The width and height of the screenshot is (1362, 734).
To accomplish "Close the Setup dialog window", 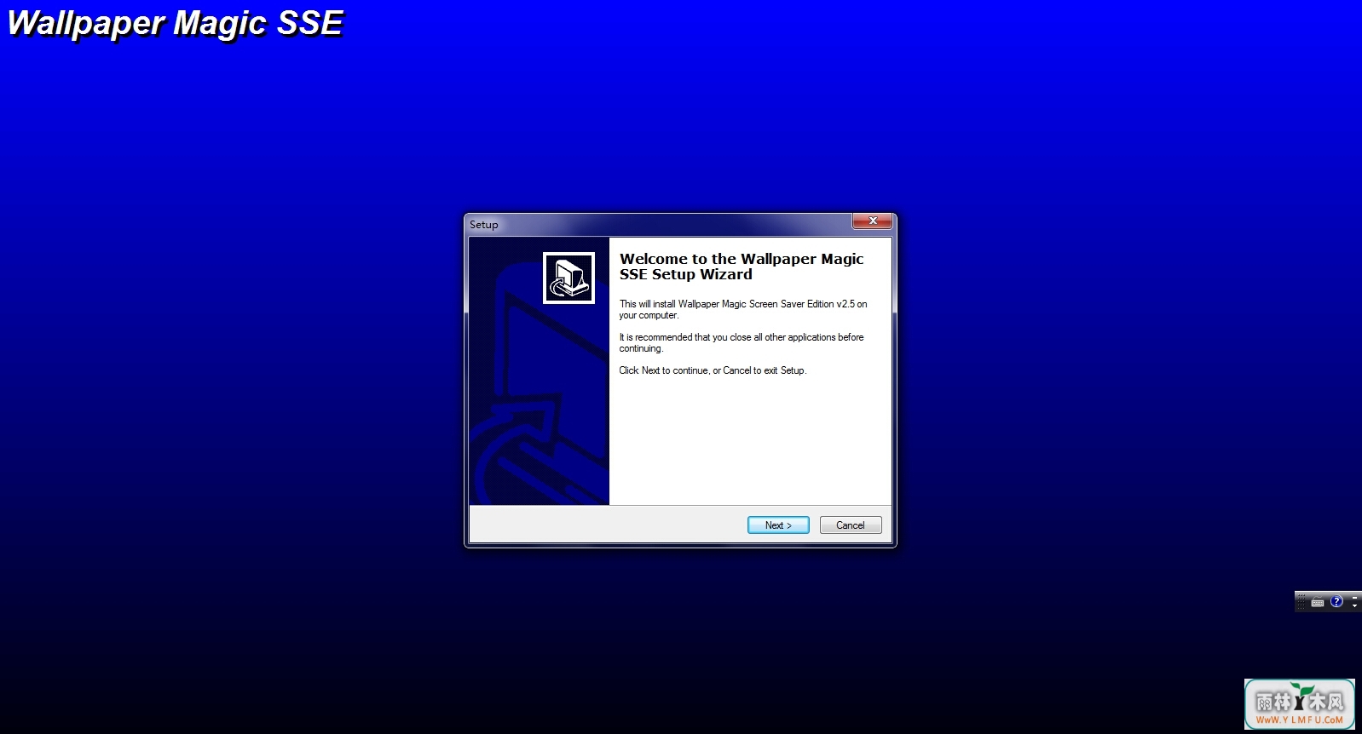I will coord(873,221).
